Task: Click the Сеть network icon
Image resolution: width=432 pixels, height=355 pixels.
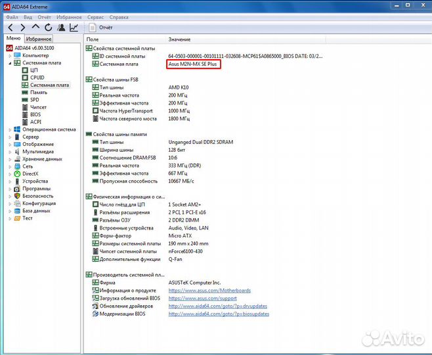Action: [x=17, y=166]
